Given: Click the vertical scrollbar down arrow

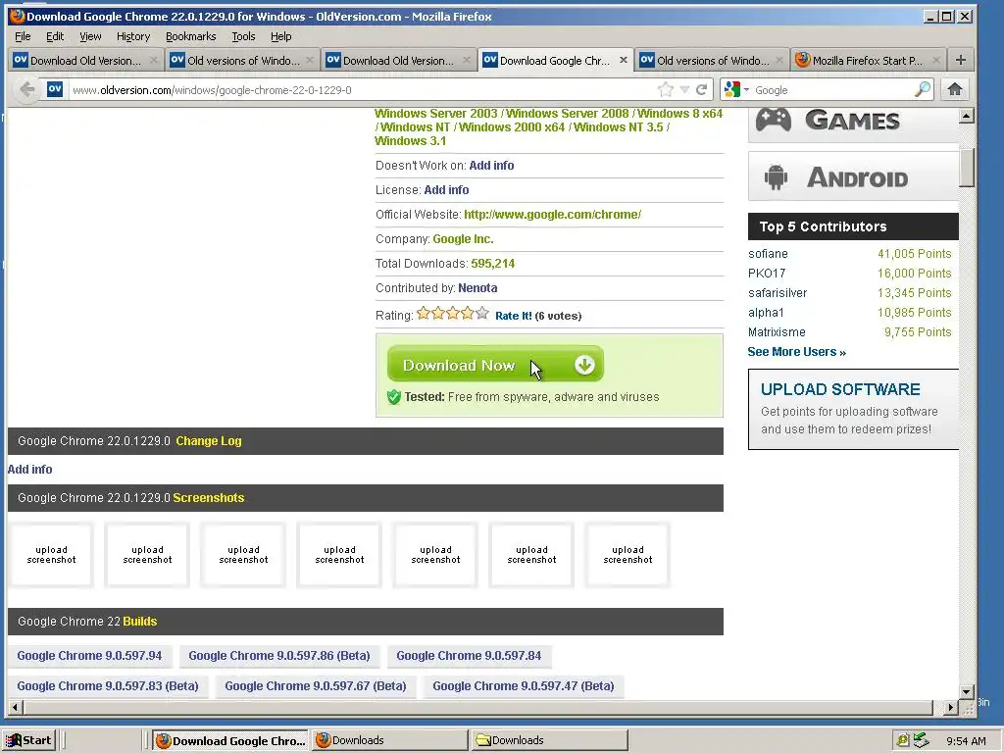Looking at the screenshot, I should 967,692.
